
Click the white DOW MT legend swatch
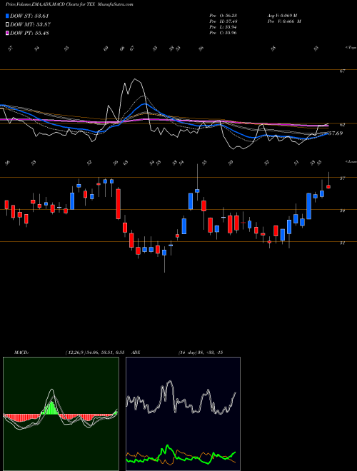pyautogui.click(x=7, y=24)
